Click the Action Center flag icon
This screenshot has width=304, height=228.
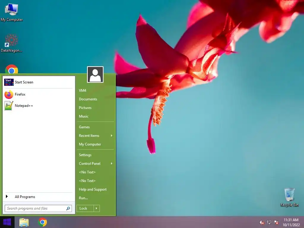click(276, 222)
